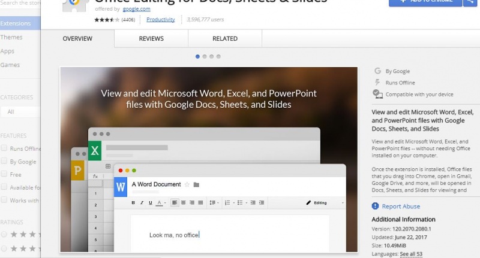Image resolution: width=480 pixels, height=258 pixels.
Task: Open the Apps sidebar section
Action: tap(7, 51)
